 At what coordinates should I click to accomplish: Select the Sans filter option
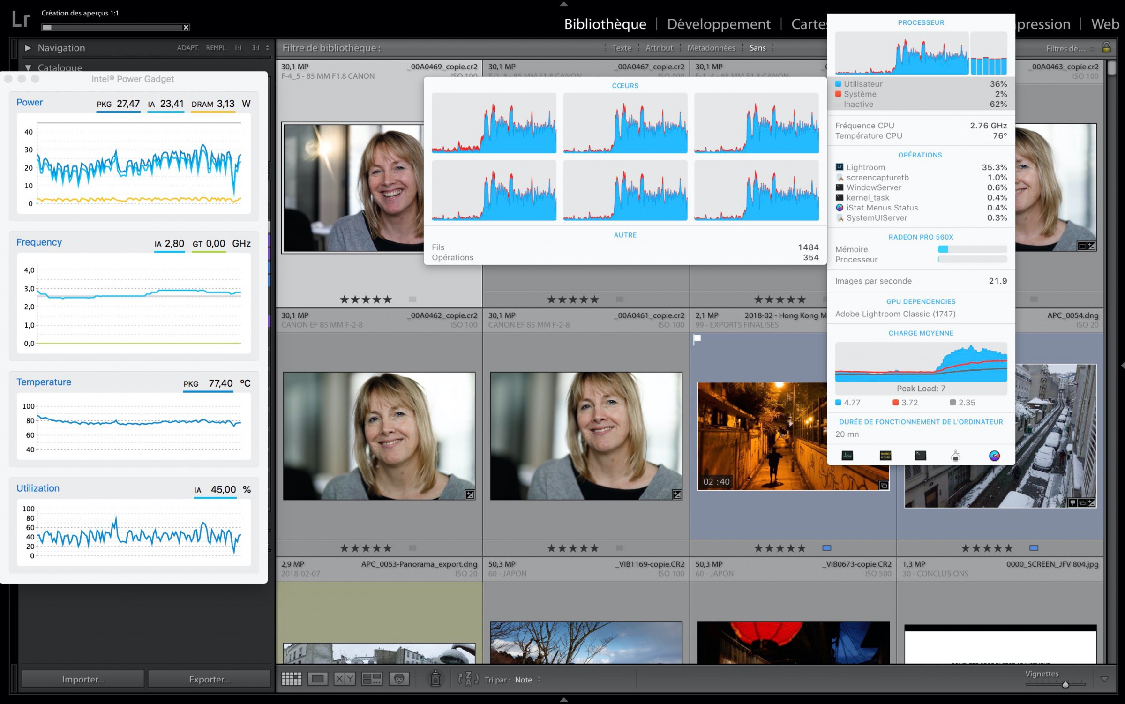[757, 48]
